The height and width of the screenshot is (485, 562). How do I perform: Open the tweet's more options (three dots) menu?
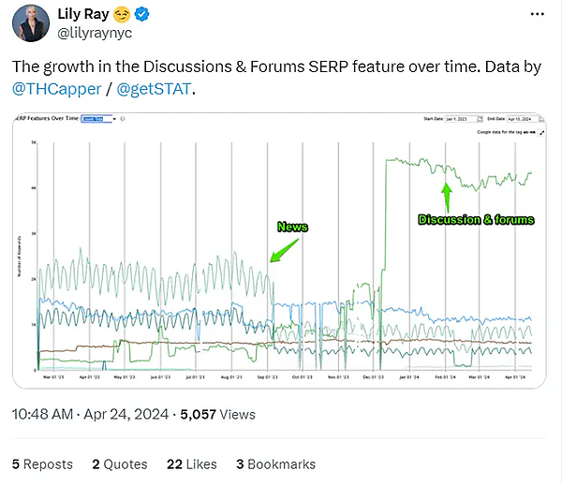point(535,15)
